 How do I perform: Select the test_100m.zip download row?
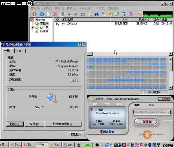coord(114,24)
